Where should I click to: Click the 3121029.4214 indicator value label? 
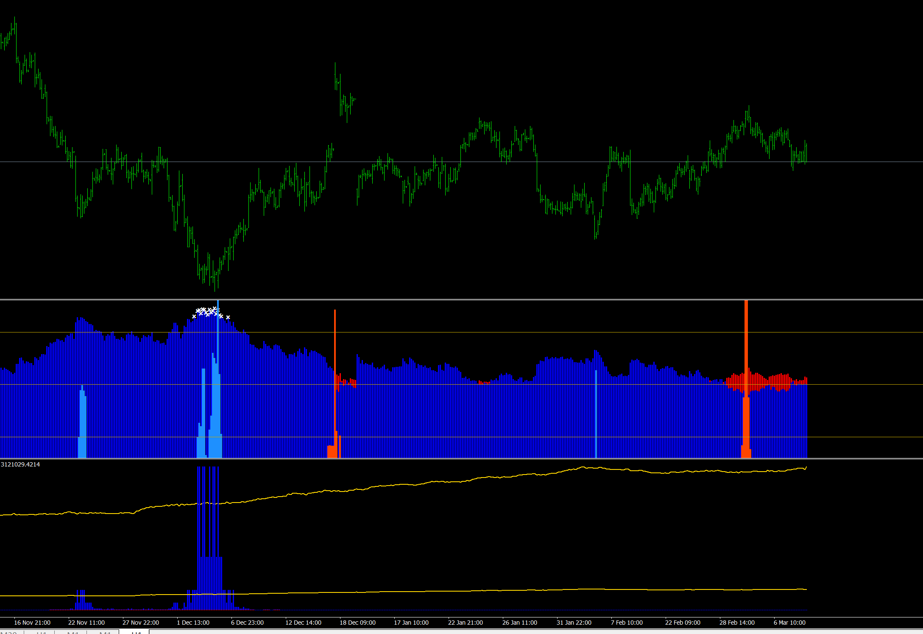(x=20, y=464)
